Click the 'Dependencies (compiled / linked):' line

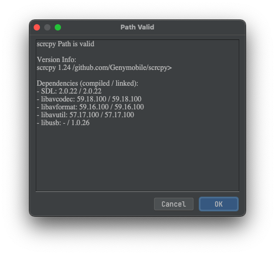click(x=87, y=83)
